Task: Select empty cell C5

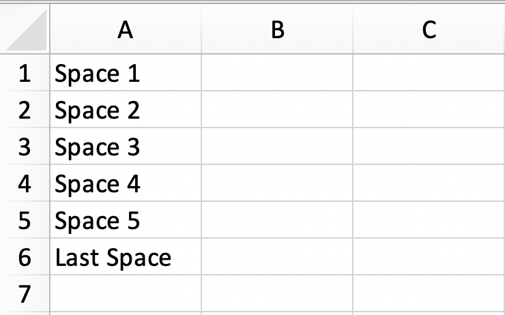Action: 429,220
